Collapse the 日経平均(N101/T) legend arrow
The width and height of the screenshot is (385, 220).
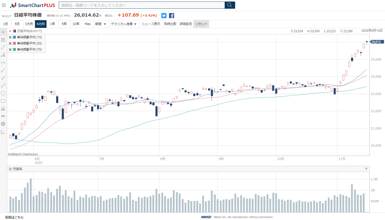[x=10, y=31]
